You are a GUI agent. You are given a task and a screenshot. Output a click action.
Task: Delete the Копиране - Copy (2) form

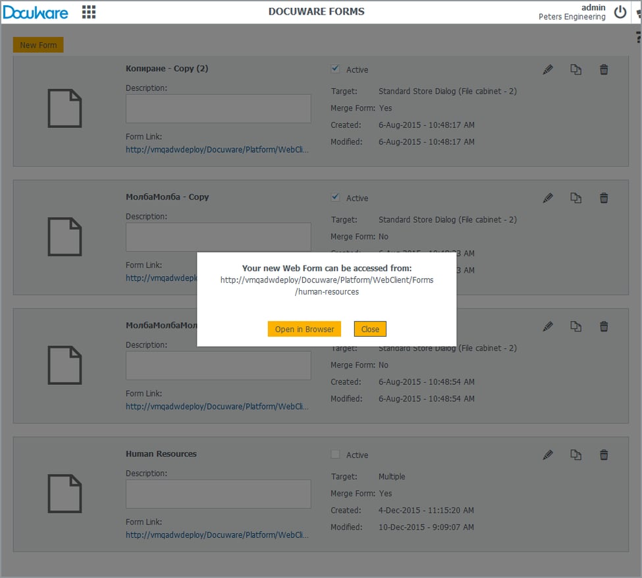coord(604,70)
